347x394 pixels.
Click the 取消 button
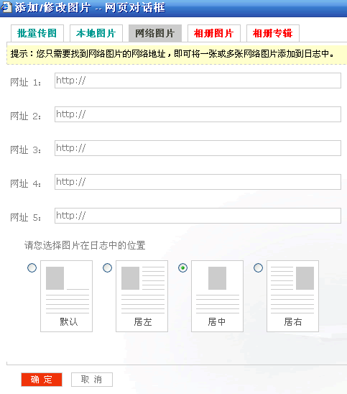tap(92, 380)
